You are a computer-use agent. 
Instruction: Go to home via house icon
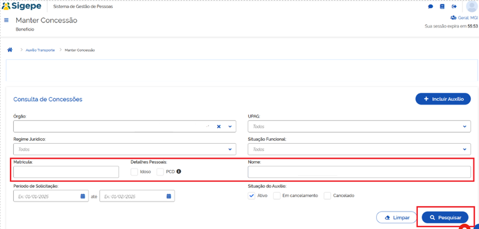tap(10, 50)
